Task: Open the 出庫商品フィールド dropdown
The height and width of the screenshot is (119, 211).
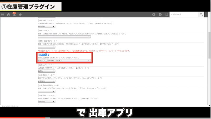Action: (47, 81)
